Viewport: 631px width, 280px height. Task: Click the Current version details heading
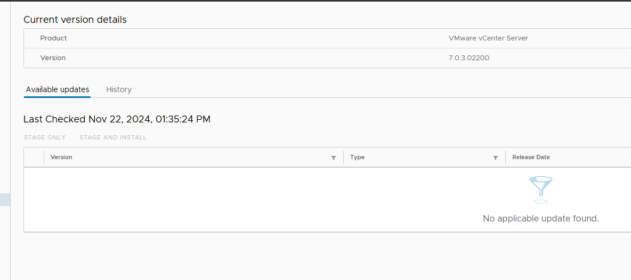(75, 20)
